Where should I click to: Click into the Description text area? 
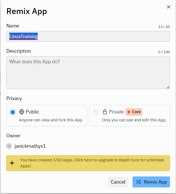pyautogui.click(x=88, y=73)
